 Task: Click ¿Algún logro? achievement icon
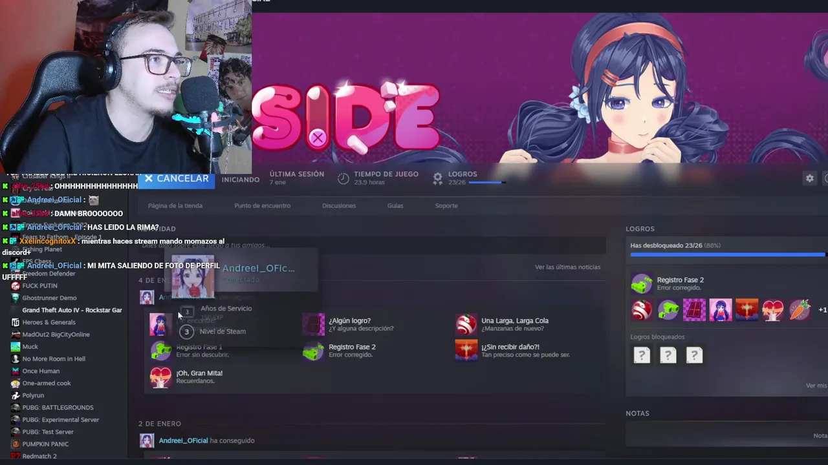click(x=314, y=324)
